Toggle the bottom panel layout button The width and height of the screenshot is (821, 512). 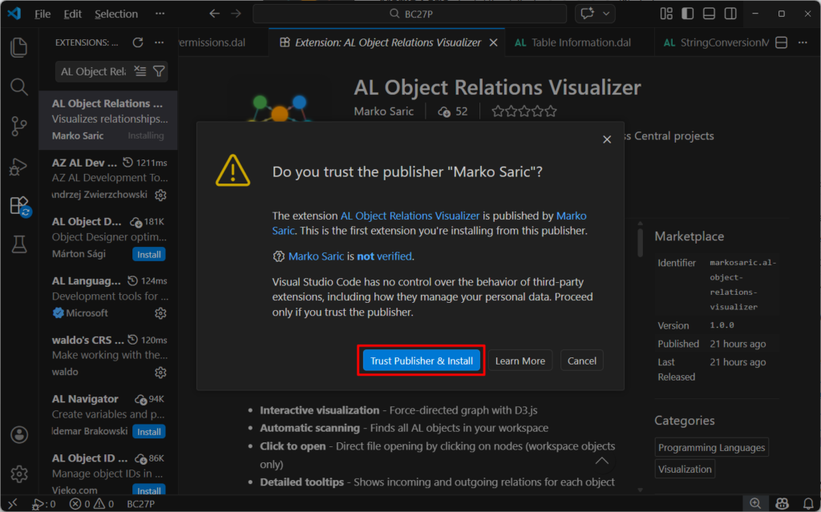click(709, 14)
